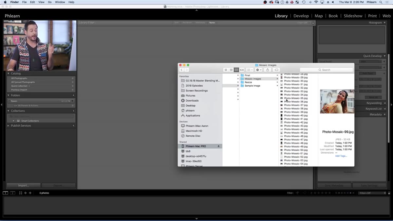Select Photo-Mosaic-40.jpg in file list

click(296, 115)
